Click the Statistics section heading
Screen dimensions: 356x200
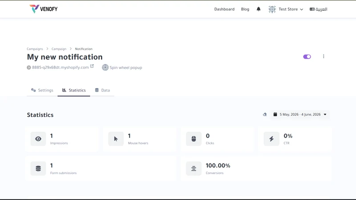[x=40, y=115]
